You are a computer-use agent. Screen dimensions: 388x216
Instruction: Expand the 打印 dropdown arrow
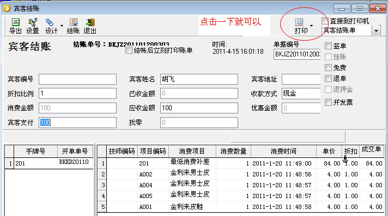coord(311,26)
